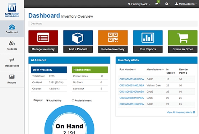Click the Create an Order cart tile
Image resolution: width=199 pixels, height=134 pixels.
pos(183,38)
